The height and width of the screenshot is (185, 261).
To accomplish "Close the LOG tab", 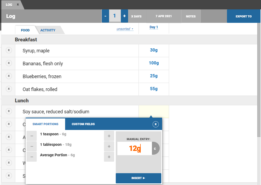I will pos(18,5).
